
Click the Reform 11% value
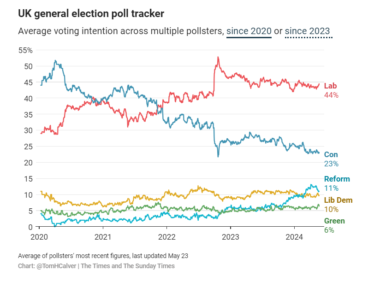coord(331,188)
